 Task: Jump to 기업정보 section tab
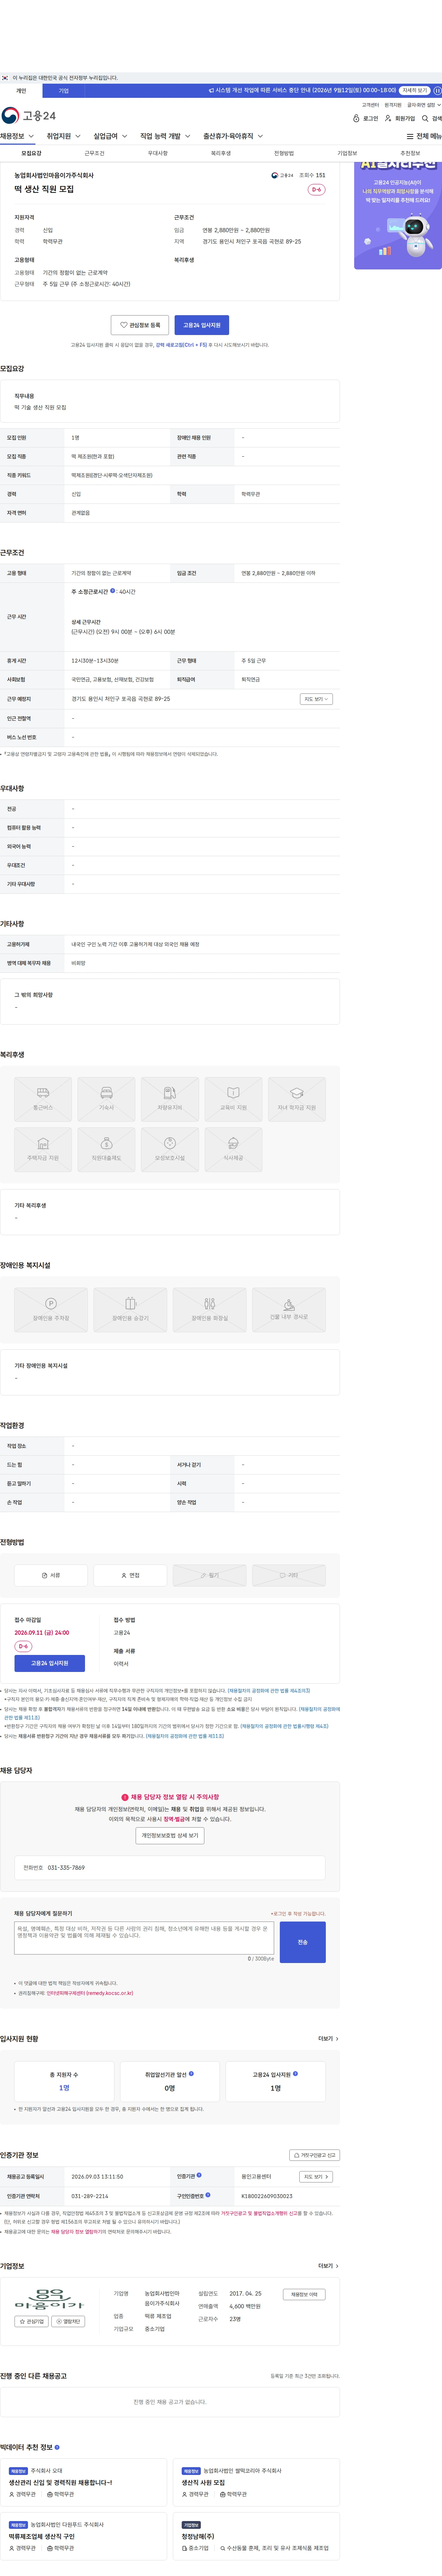pyautogui.click(x=347, y=153)
